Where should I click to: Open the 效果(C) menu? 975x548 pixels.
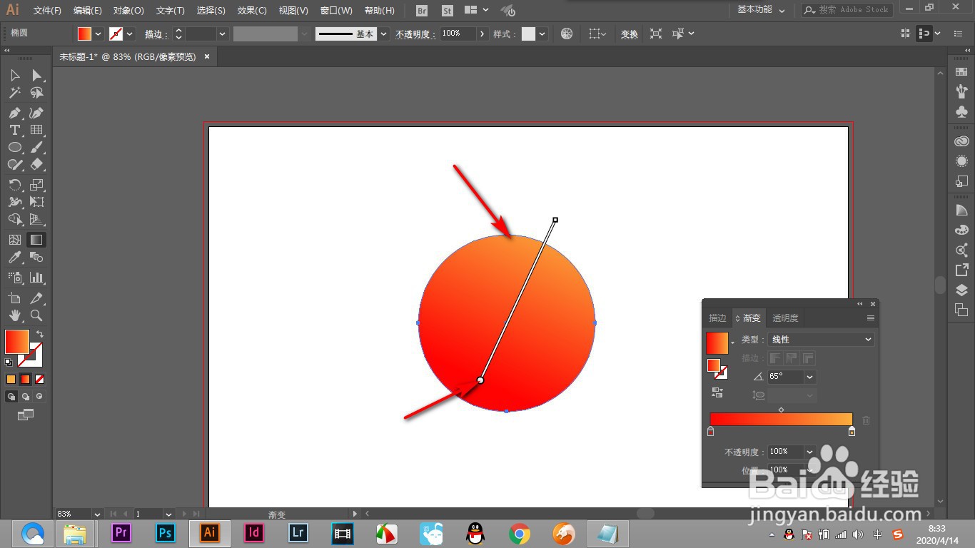(x=252, y=11)
